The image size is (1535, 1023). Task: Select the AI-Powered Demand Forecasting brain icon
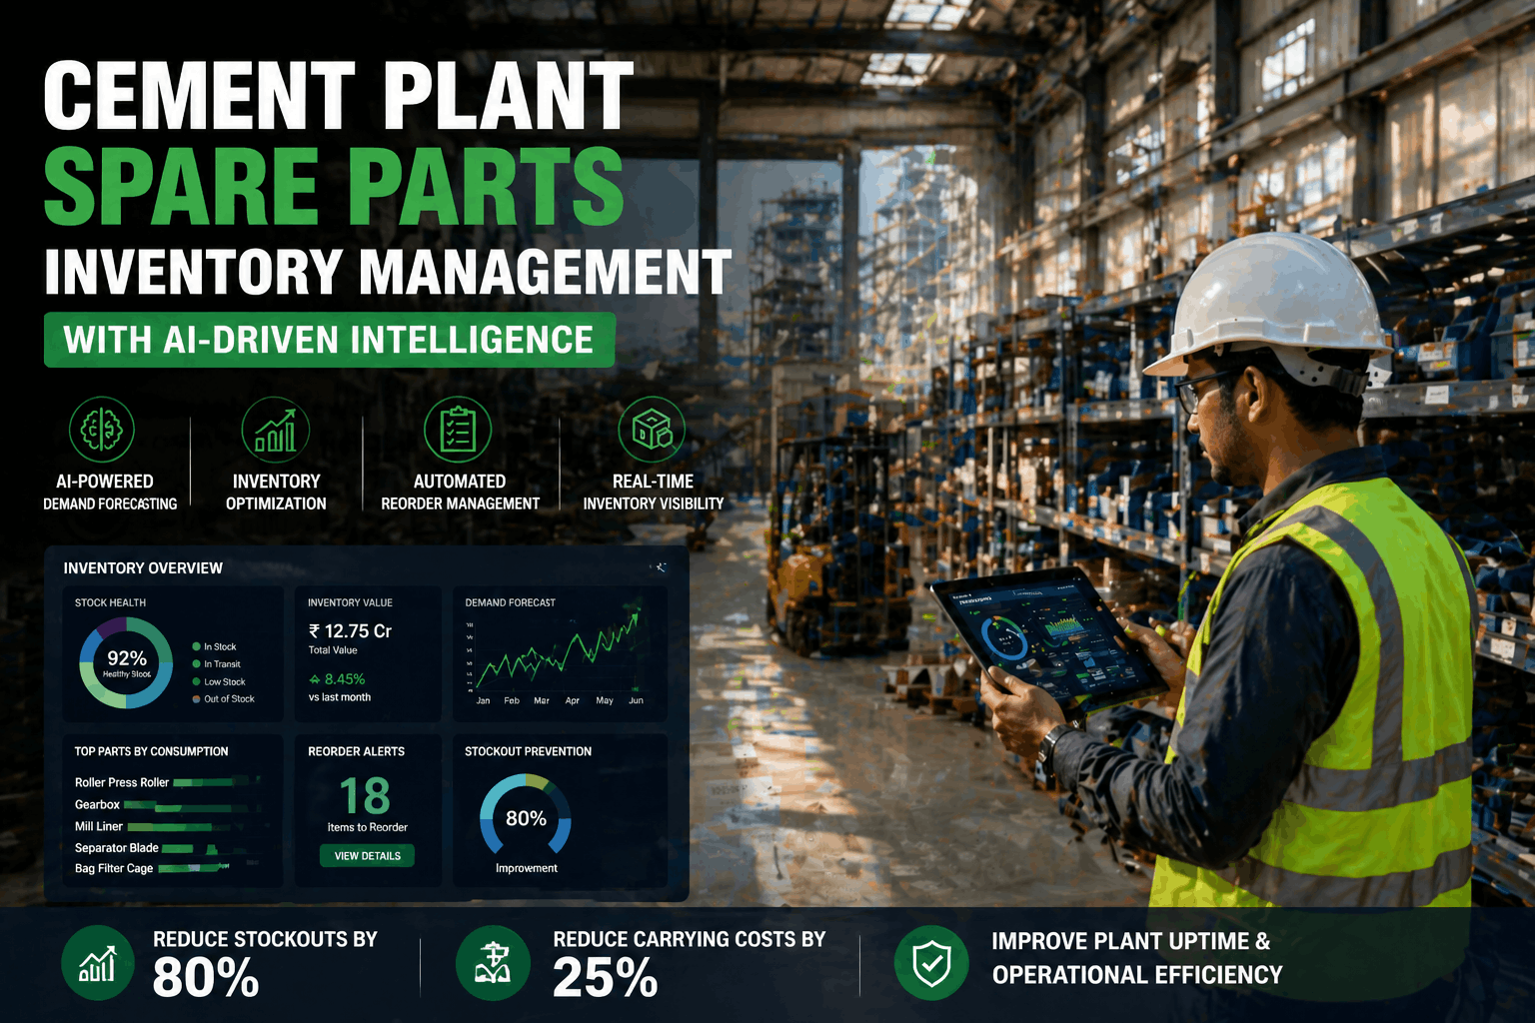[100, 428]
